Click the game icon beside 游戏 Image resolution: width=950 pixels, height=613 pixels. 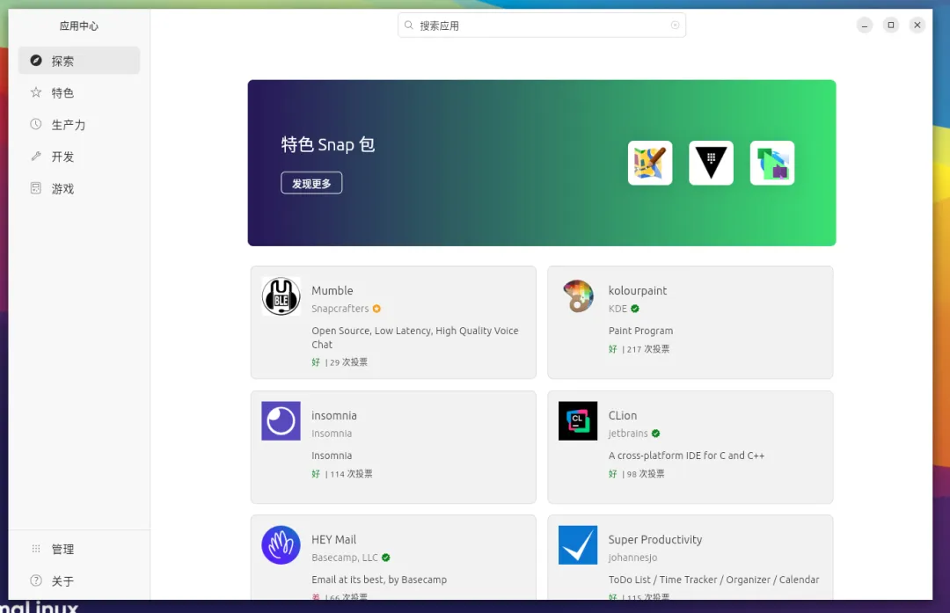pyautogui.click(x=36, y=188)
